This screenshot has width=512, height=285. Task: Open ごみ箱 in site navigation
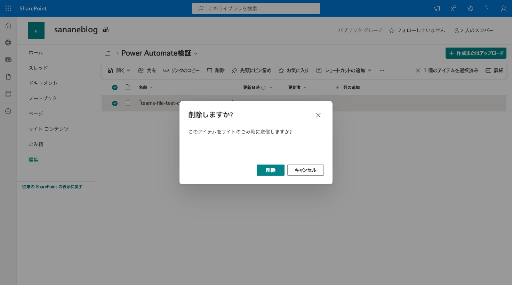pyautogui.click(x=36, y=144)
